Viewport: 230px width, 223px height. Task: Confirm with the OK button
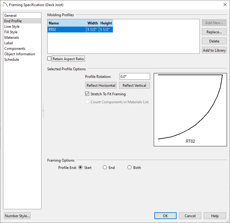[x=165, y=216]
